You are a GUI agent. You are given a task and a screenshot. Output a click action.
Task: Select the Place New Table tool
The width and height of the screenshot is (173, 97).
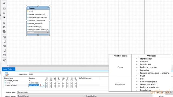(x=4, y=23)
